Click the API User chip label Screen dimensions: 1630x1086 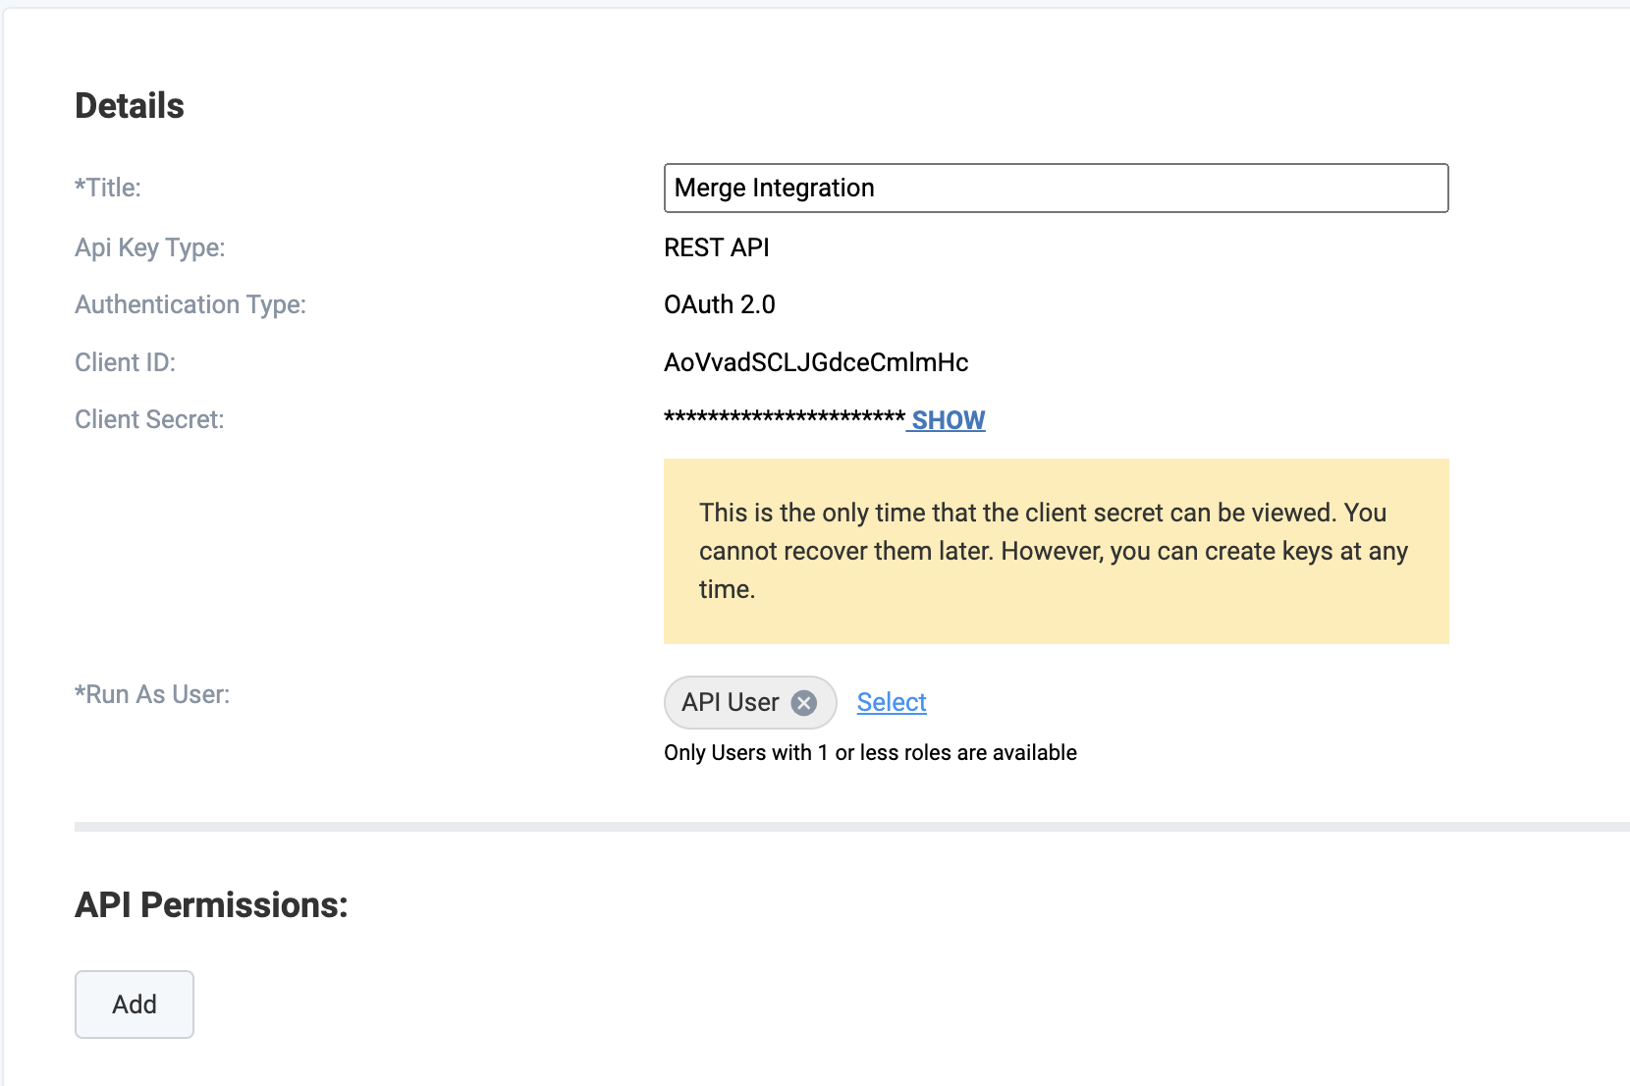(730, 703)
